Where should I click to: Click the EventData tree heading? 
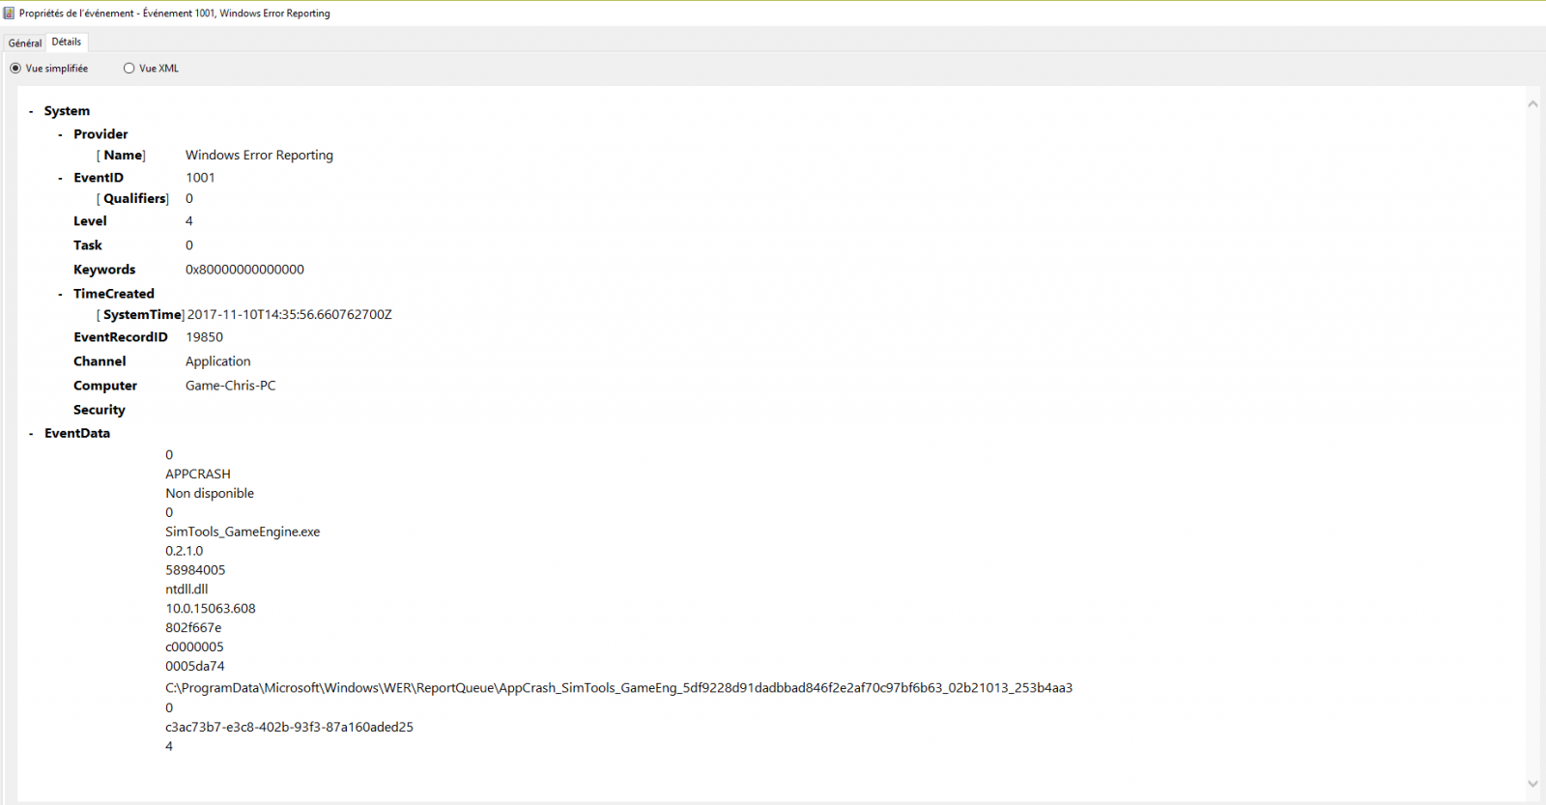click(77, 434)
